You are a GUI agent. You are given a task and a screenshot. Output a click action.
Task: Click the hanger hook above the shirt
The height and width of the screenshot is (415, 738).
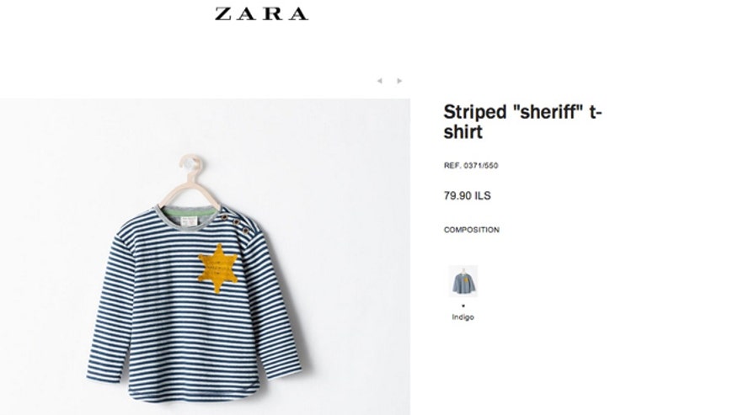pos(190,164)
